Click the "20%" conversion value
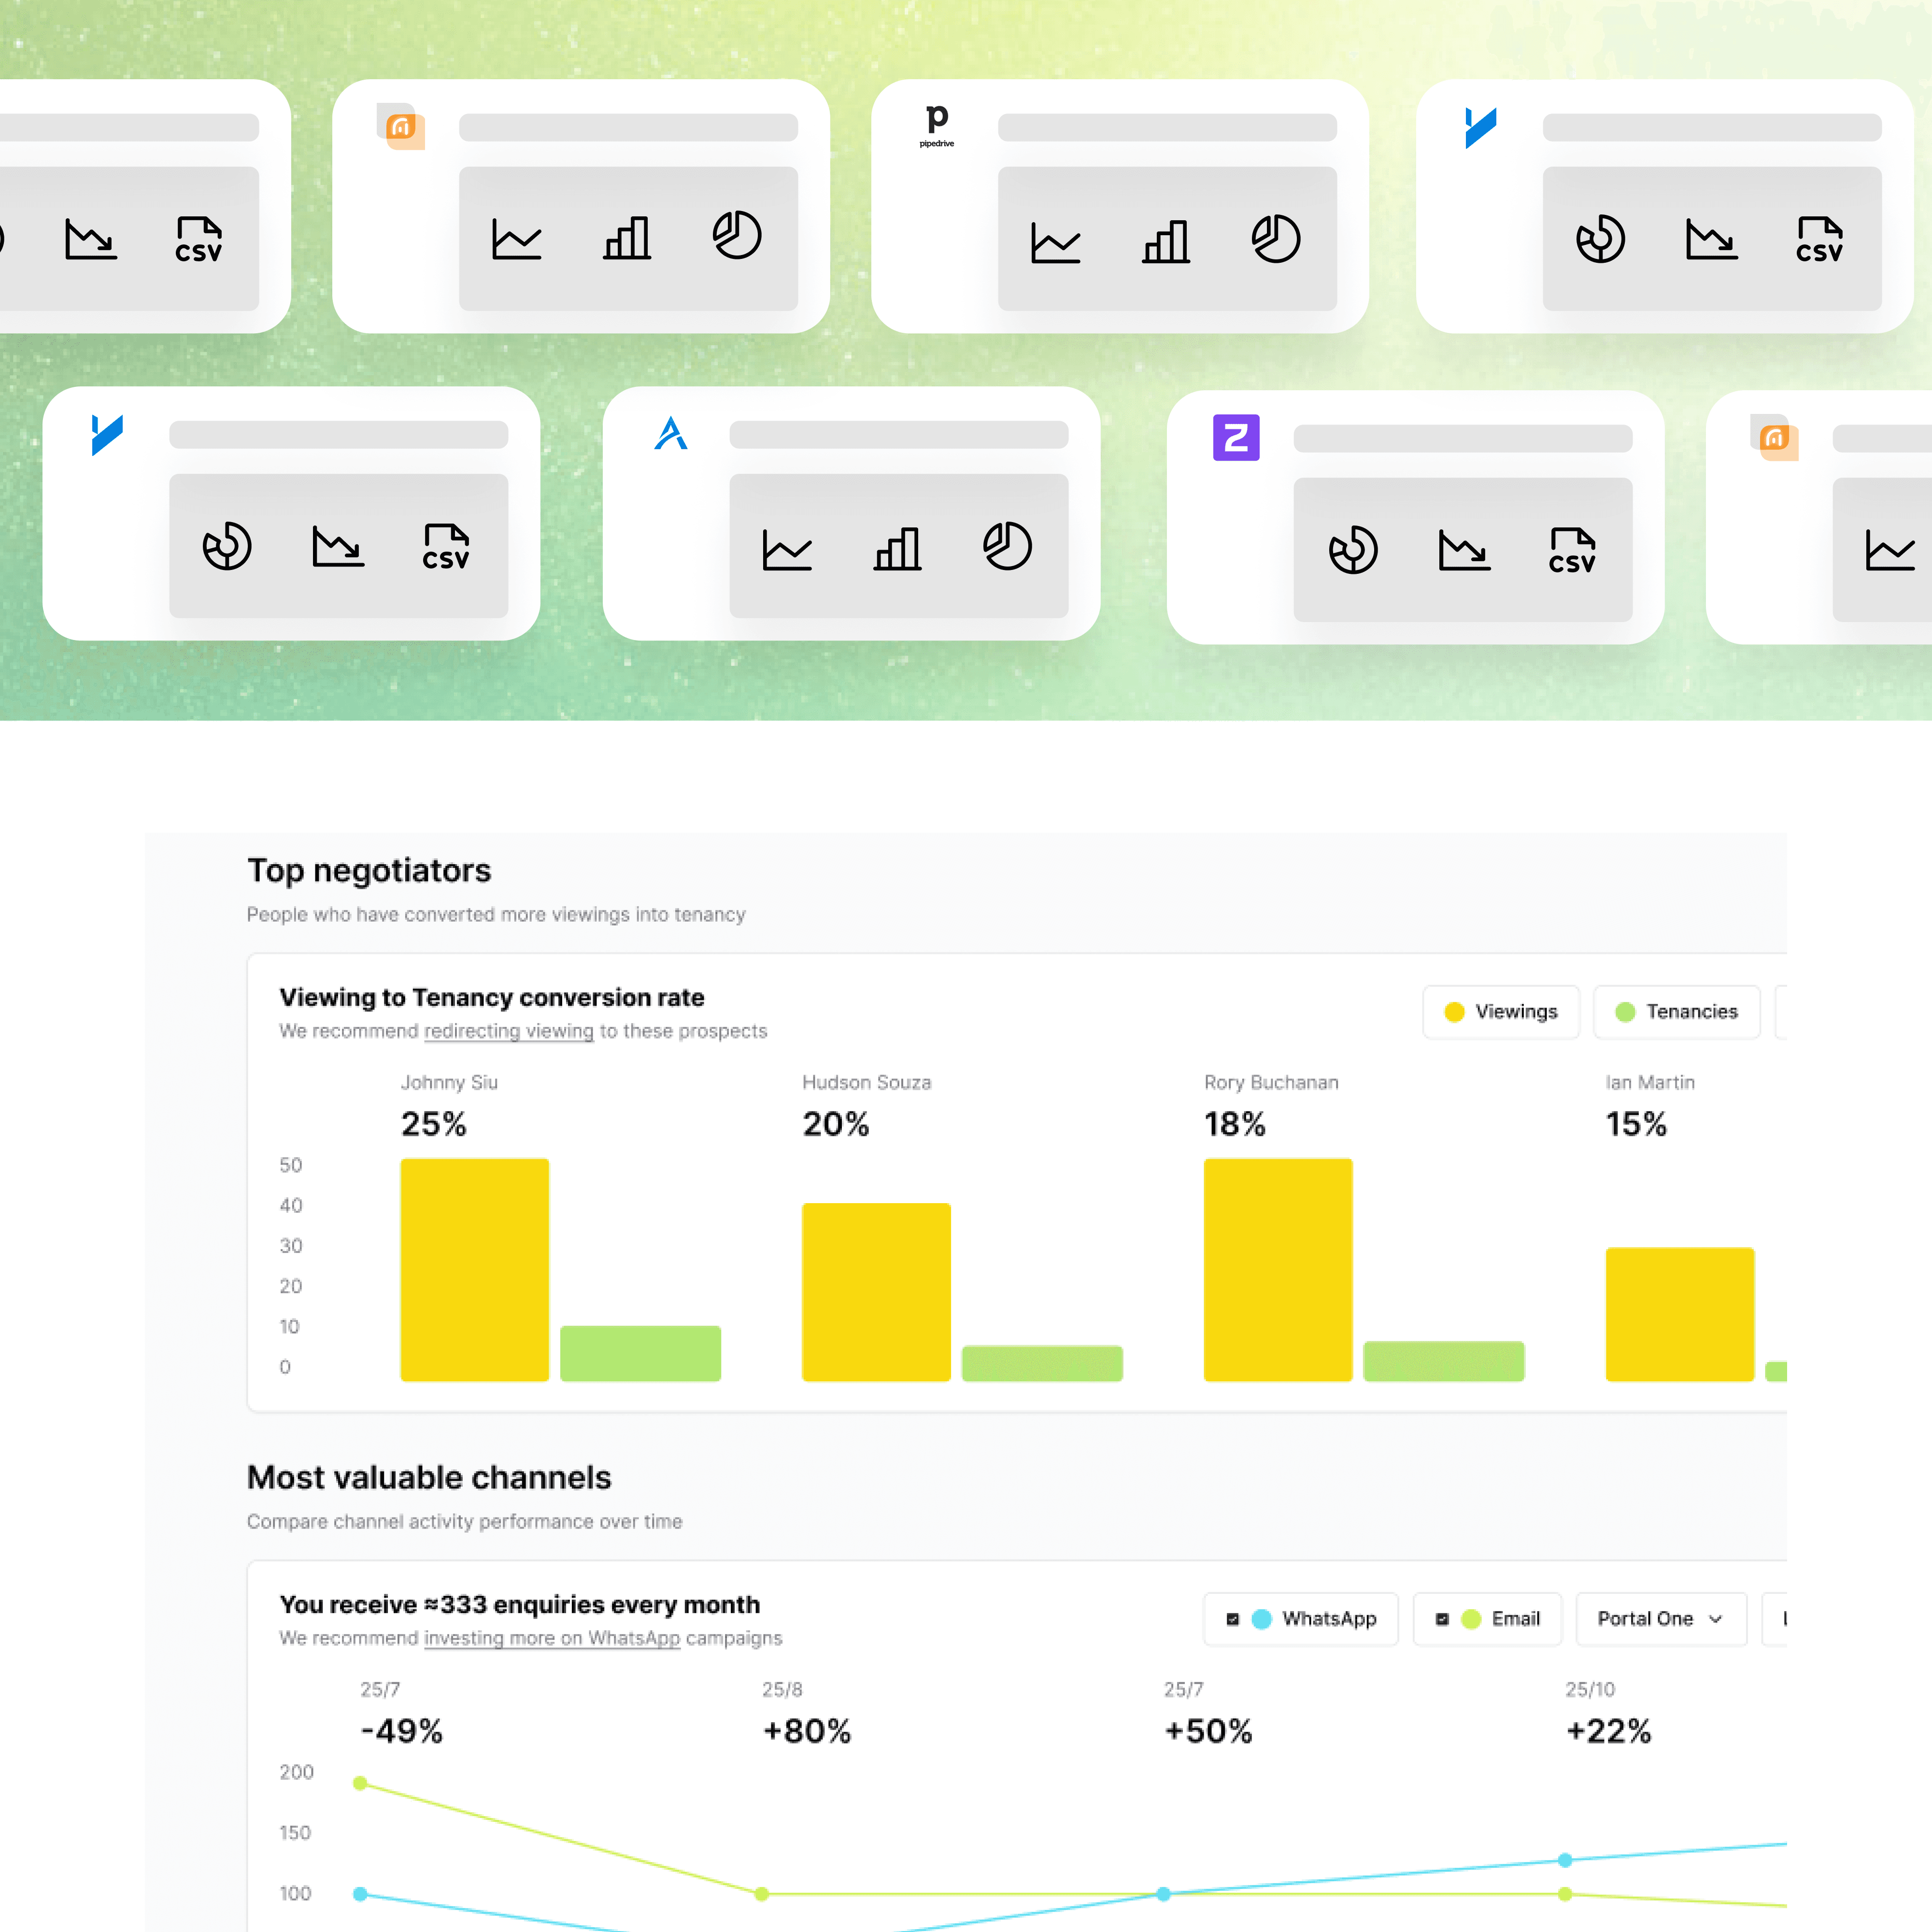This screenshot has width=1932, height=1932. 836,1124
